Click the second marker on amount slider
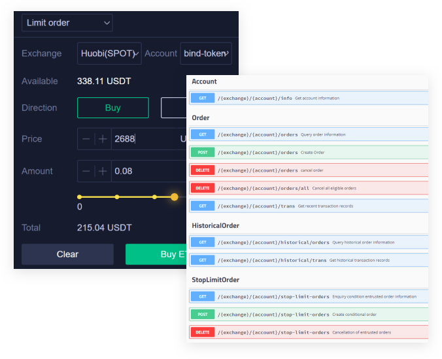Screen dimensions: 442x359 point(117,197)
